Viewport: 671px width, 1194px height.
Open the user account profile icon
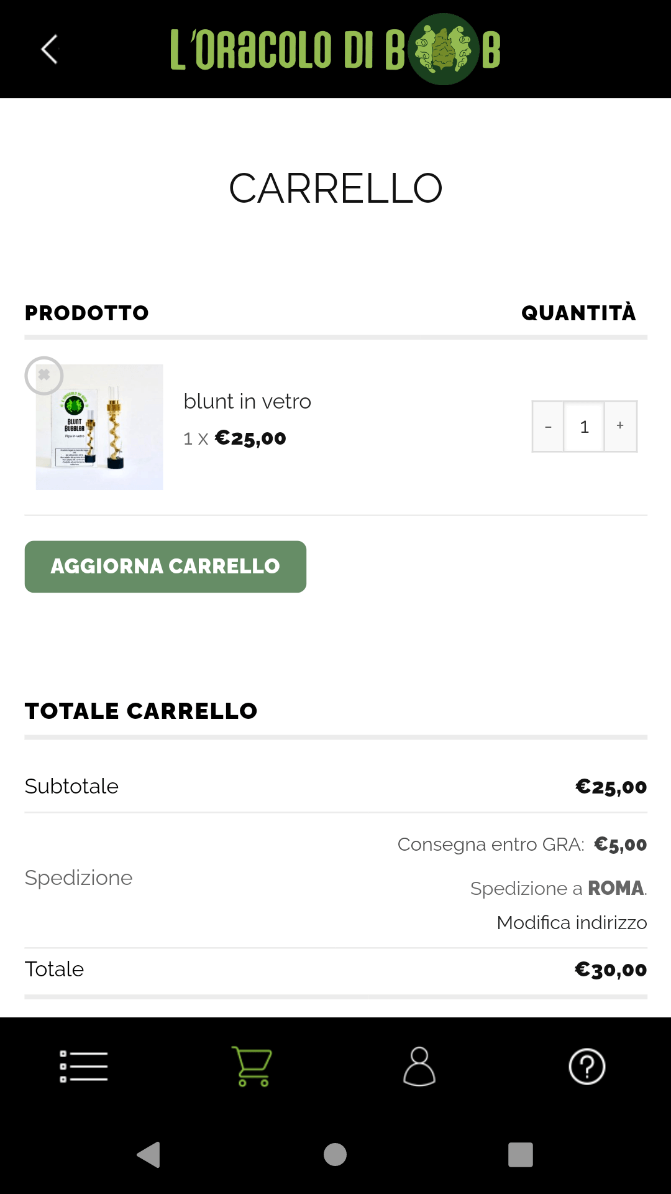419,1066
